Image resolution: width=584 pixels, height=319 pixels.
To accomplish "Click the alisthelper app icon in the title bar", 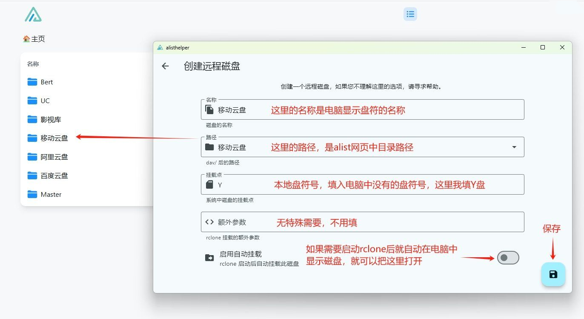I will click(x=160, y=48).
